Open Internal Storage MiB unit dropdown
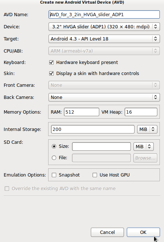Image resolution: width=164 pixels, height=242 pixels. coord(147,129)
